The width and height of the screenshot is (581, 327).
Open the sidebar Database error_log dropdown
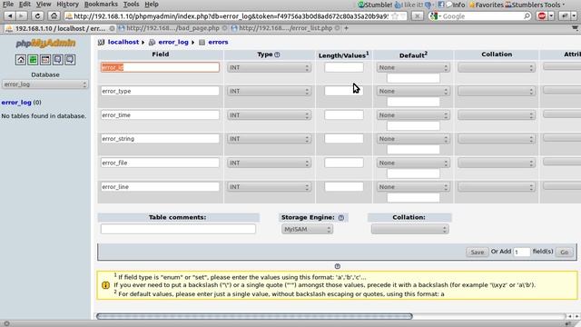[x=44, y=84]
